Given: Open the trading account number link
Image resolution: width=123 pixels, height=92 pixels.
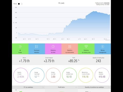Looking at the screenshot, I should 106,3.
